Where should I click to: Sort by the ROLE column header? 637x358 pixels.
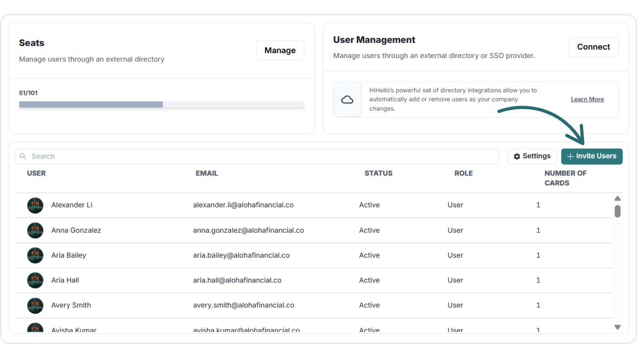pyautogui.click(x=463, y=173)
